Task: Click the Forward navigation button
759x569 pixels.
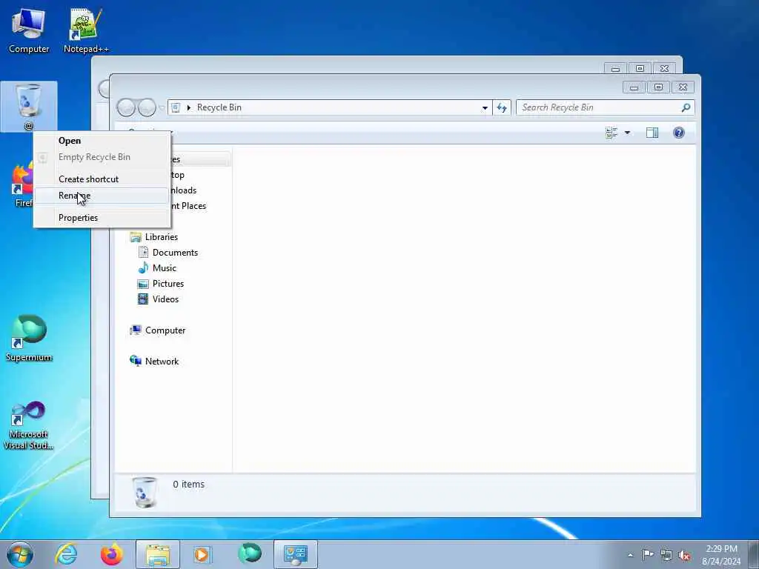Action: click(x=147, y=107)
